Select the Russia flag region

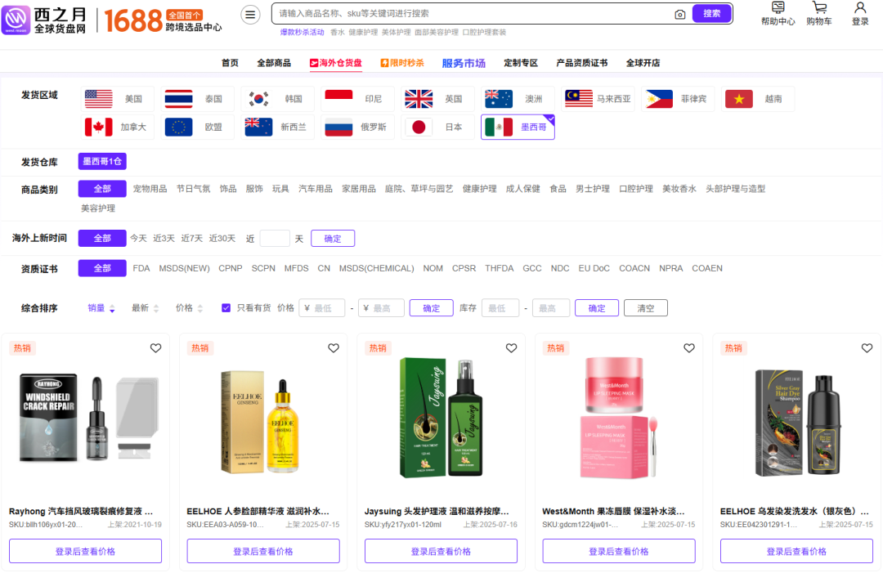click(x=356, y=128)
